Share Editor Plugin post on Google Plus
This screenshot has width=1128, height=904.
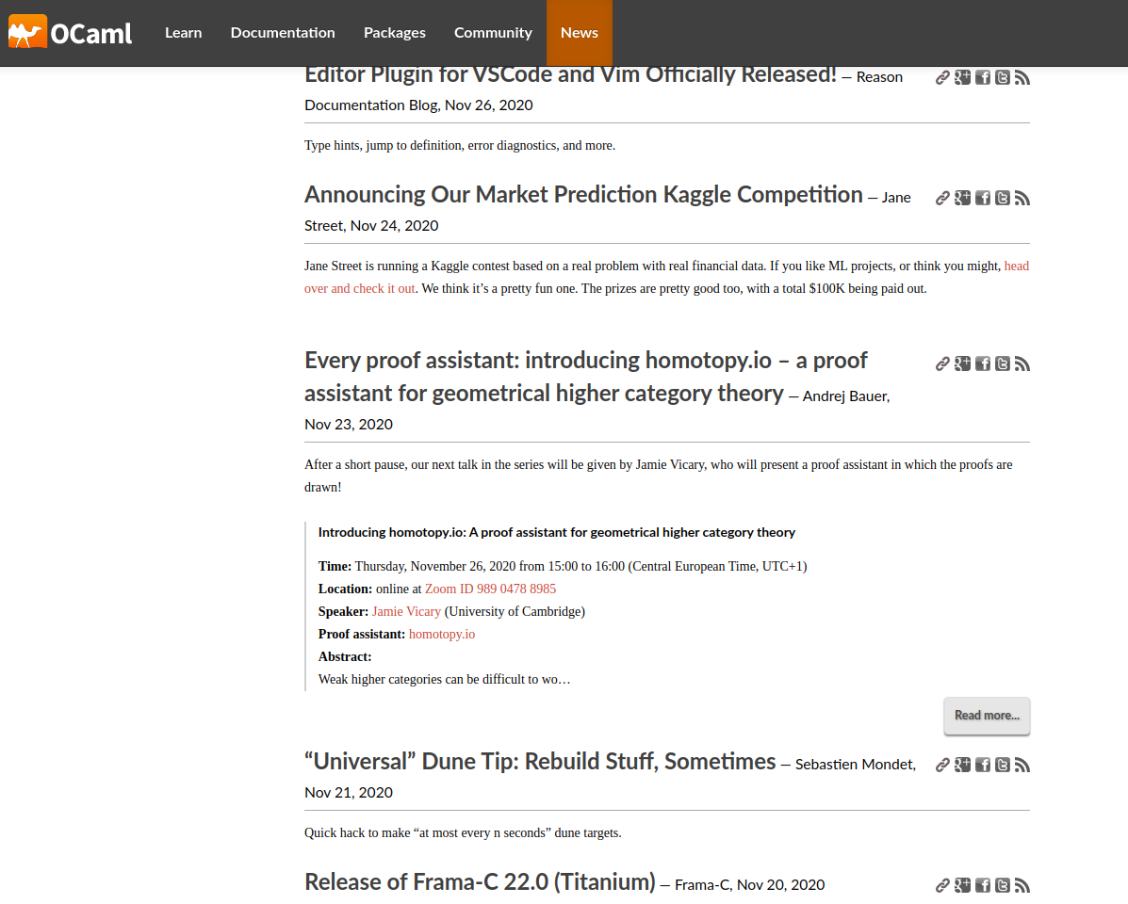click(x=962, y=77)
